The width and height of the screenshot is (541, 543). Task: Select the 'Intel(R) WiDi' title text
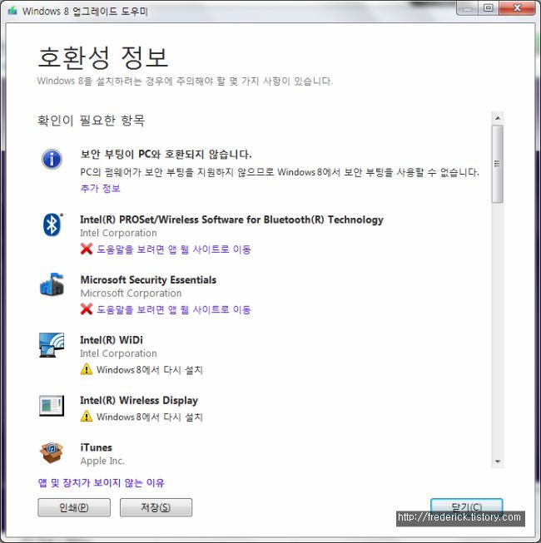point(112,340)
